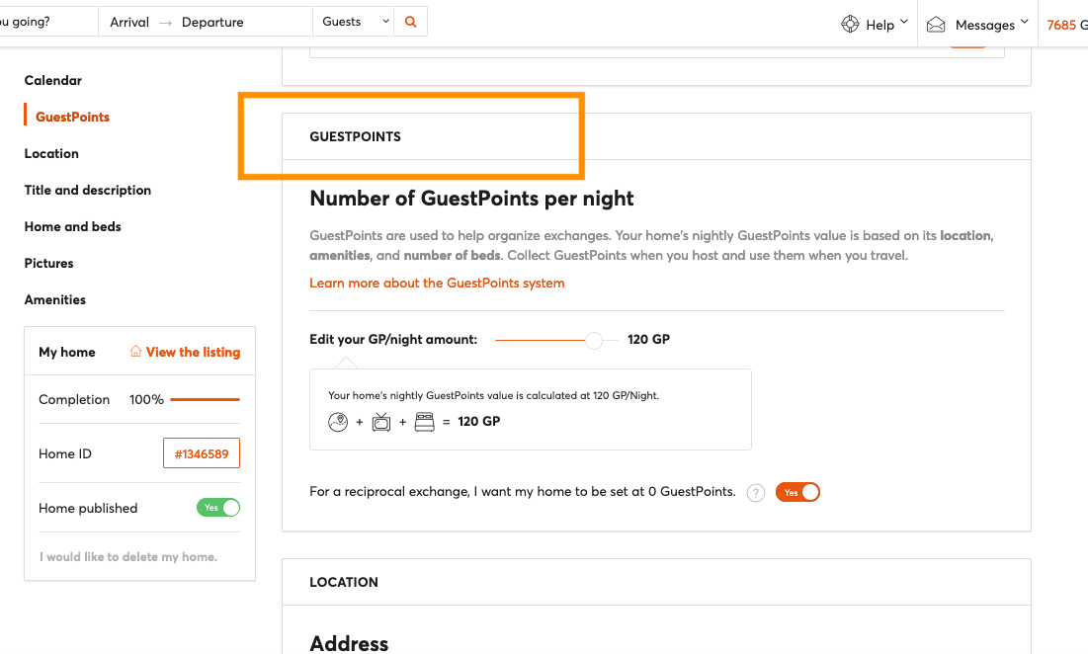Image resolution: width=1088 pixels, height=654 pixels.
Task: Open the Guests dropdown
Action: coord(354,22)
